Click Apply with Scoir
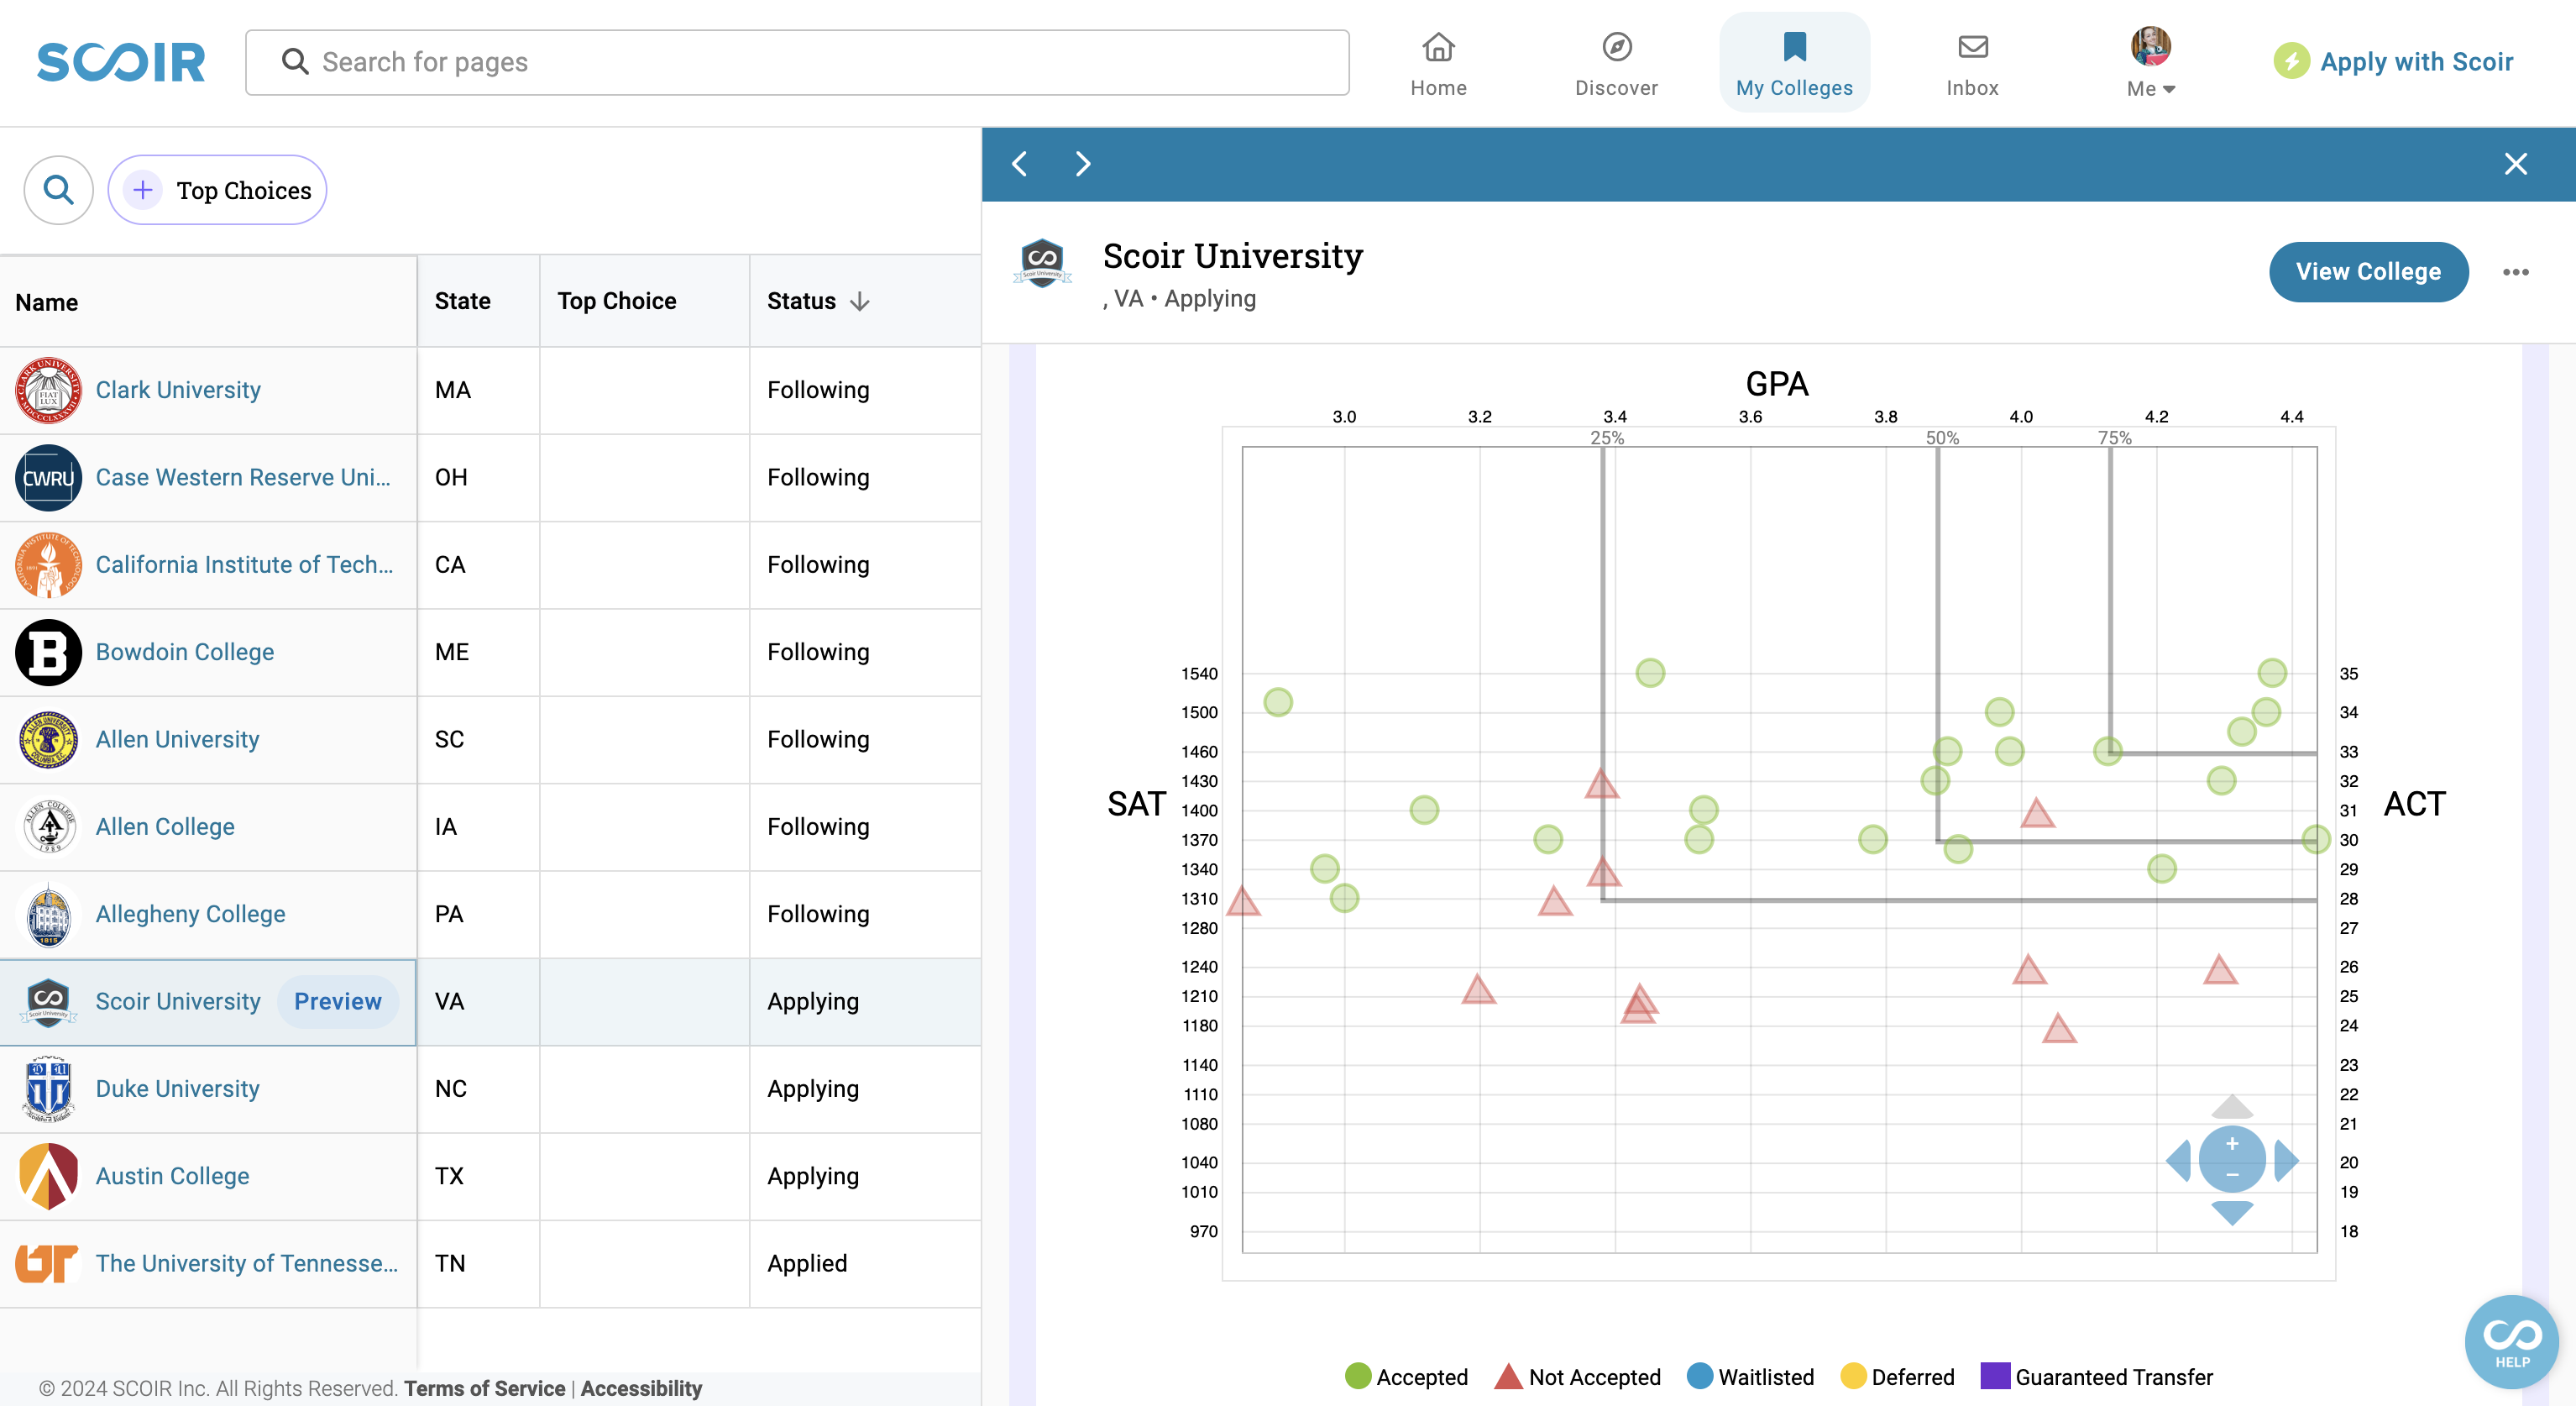Image resolution: width=2576 pixels, height=1406 pixels. click(2394, 62)
